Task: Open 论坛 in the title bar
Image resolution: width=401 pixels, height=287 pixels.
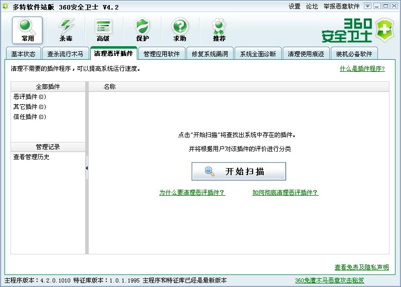Action: coord(312,7)
